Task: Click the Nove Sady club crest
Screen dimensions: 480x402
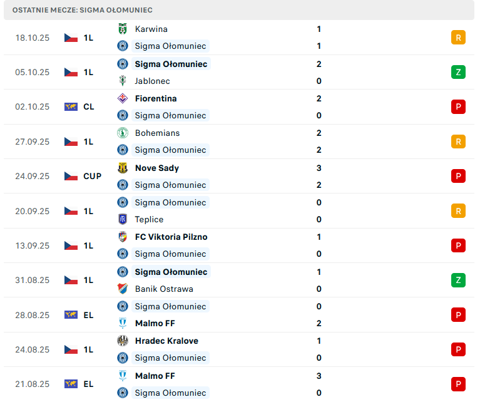Action: (x=123, y=168)
